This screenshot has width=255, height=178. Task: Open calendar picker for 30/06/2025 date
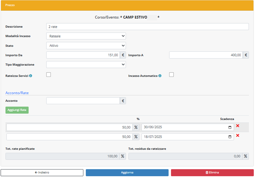(230, 127)
